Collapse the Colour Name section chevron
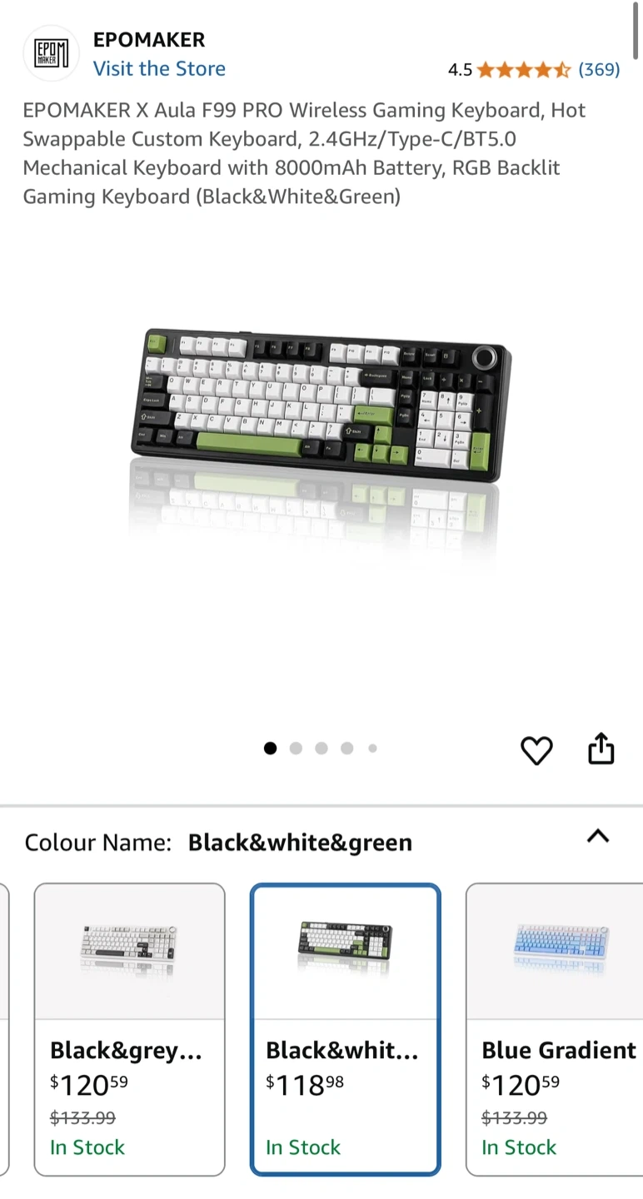Image resolution: width=643 pixels, height=1199 pixels. point(598,837)
